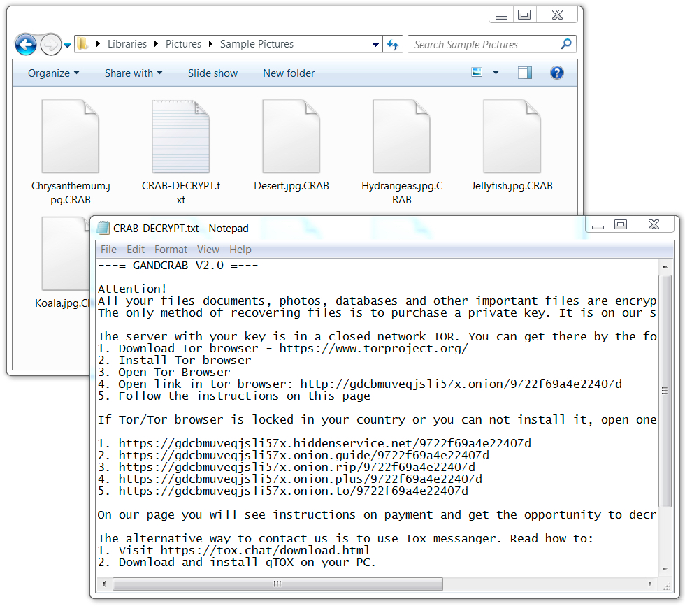This screenshot has height=606, width=685.
Task: Click the Attention! line in Notepad
Action: (132, 289)
